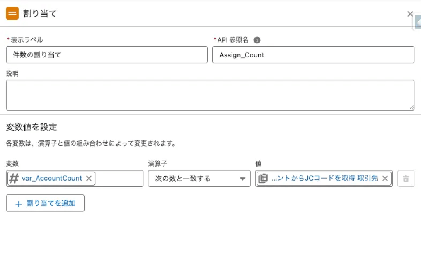Screen dimensions: 421x254
Task: Click the empty area of the 変数 combobox
Action: point(119,178)
